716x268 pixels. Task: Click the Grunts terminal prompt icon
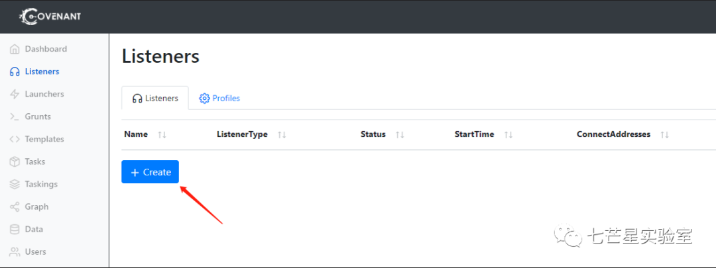[x=15, y=116]
